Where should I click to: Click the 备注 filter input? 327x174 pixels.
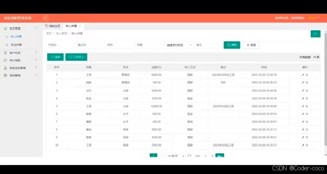tap(208, 45)
